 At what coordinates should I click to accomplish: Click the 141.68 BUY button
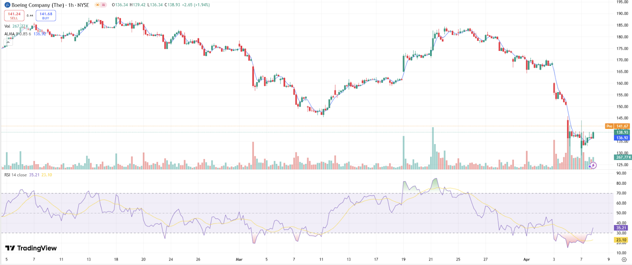coord(46,15)
